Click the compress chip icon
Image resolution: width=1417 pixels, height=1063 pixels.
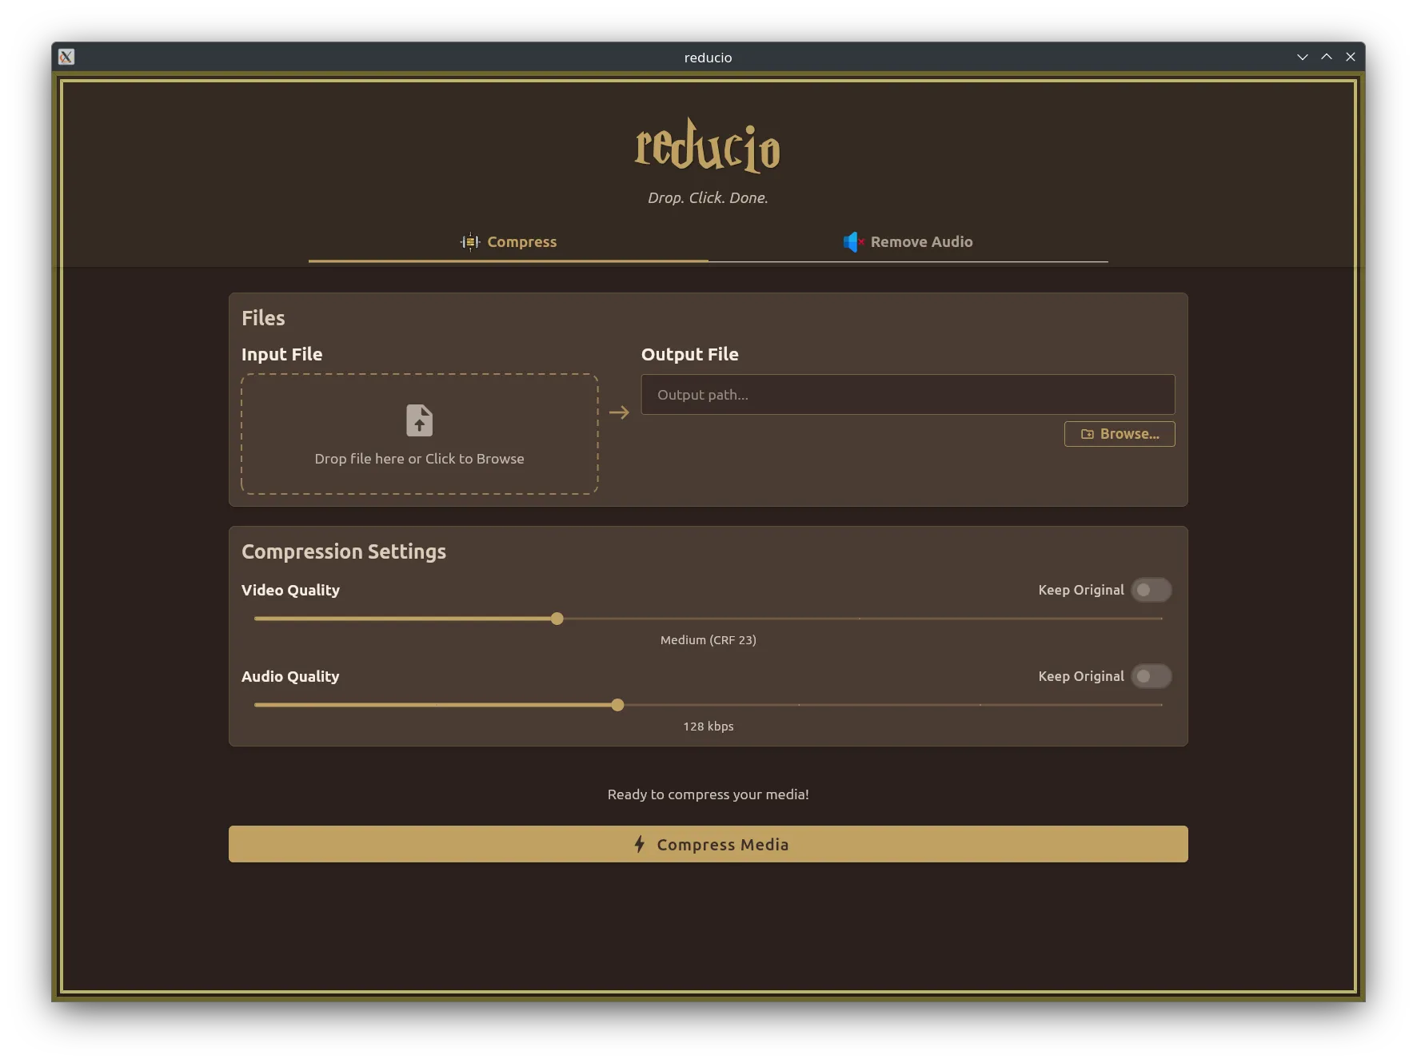coord(470,241)
